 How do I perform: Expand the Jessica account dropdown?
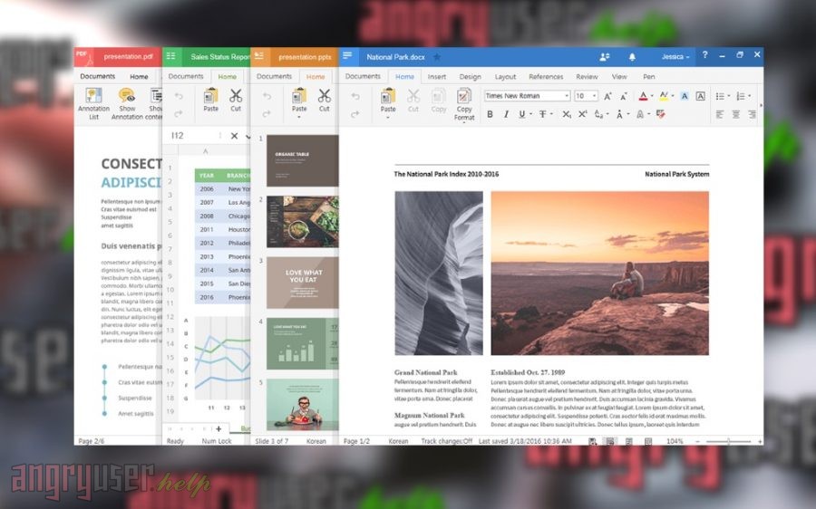coord(675,57)
